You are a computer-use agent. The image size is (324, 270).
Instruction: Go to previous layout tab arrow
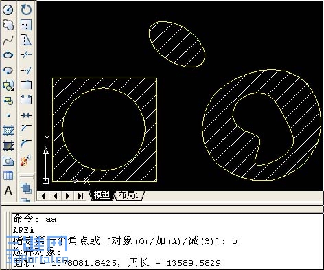[x=55, y=196]
